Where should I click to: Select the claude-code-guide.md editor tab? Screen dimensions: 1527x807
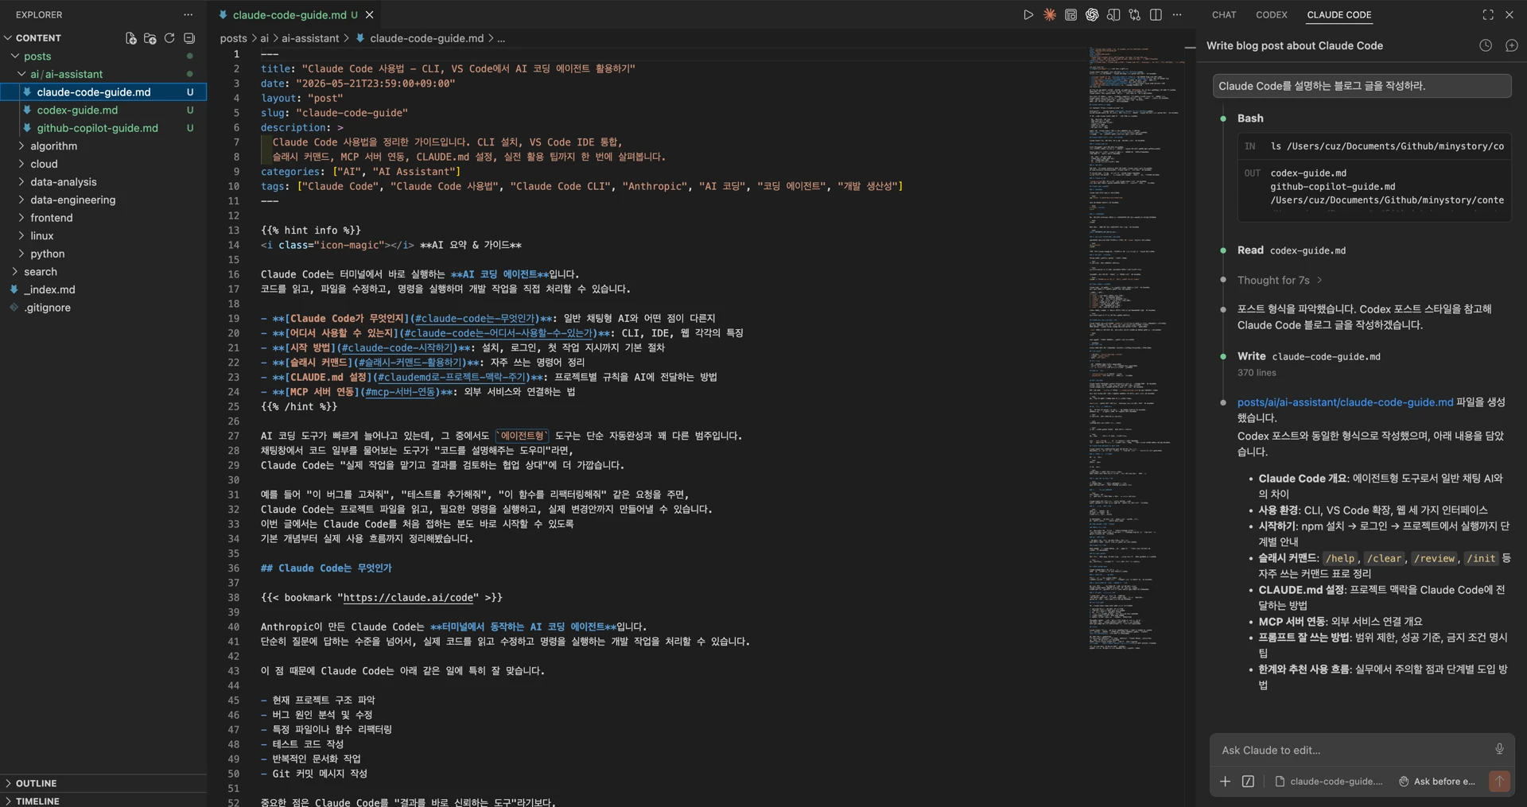pos(289,15)
